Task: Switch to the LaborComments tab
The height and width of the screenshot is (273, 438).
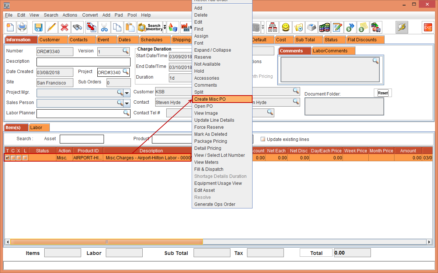Action: pyautogui.click(x=333, y=51)
